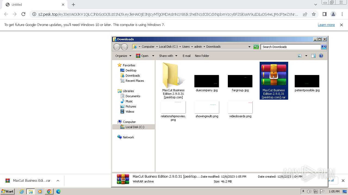Change view with the views icon

tap(300, 56)
